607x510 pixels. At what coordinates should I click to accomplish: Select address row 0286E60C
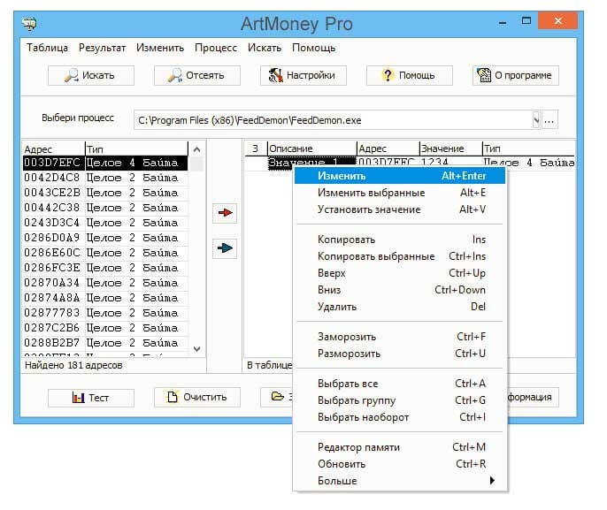[x=105, y=253]
